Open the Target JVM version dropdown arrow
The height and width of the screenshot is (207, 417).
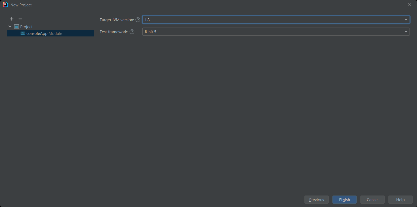point(406,20)
